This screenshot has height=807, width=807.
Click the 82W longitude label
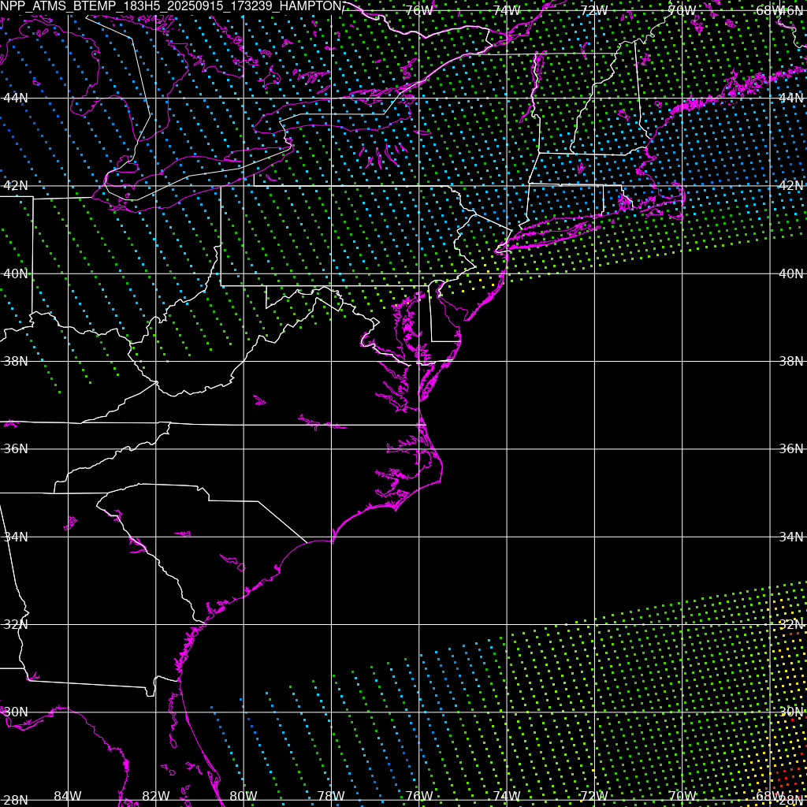(156, 796)
